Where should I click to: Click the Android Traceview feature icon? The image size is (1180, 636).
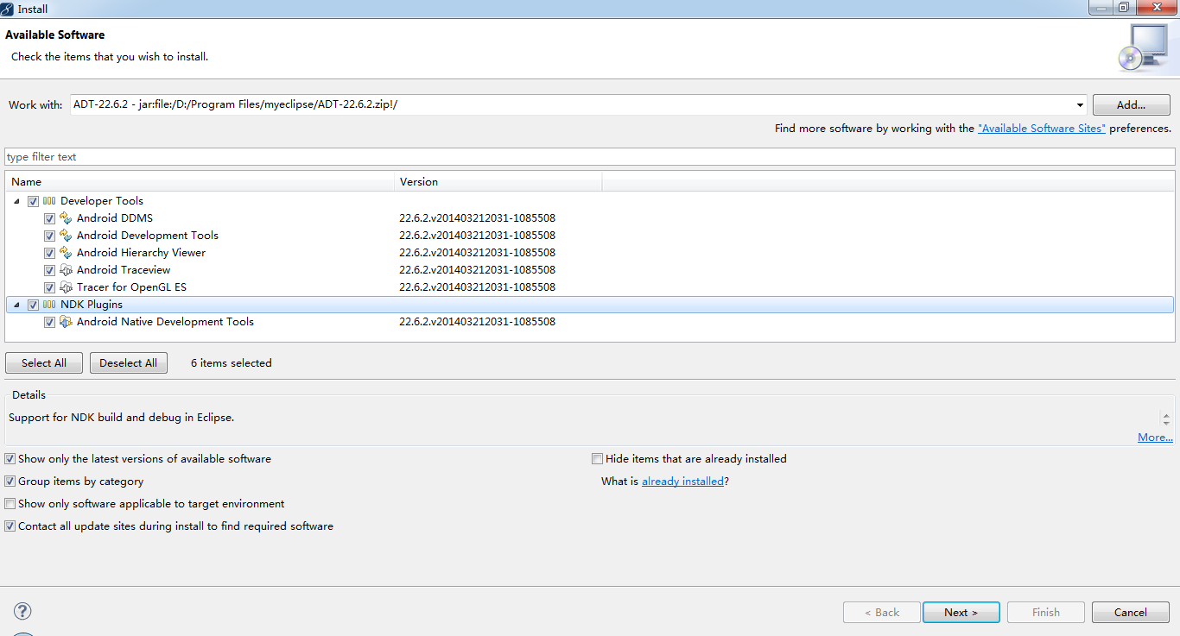pyautogui.click(x=66, y=270)
